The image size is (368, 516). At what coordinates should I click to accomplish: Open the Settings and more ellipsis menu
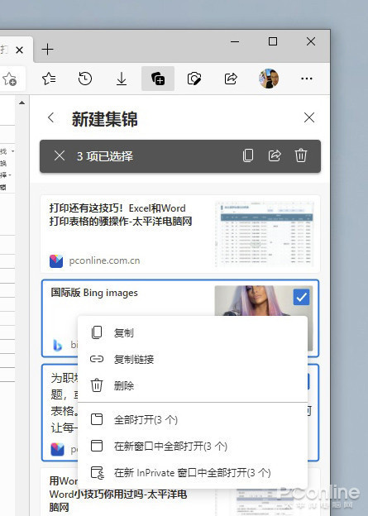click(x=307, y=79)
